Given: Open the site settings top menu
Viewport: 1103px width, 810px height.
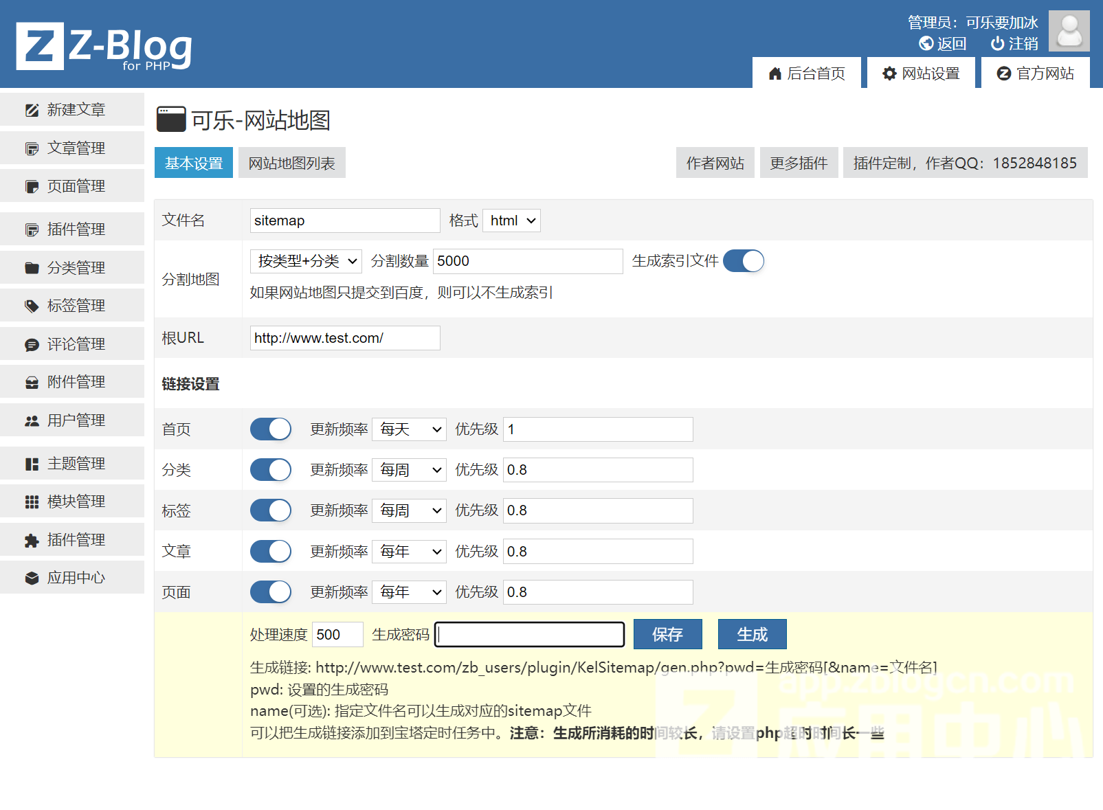Looking at the screenshot, I should (x=921, y=74).
